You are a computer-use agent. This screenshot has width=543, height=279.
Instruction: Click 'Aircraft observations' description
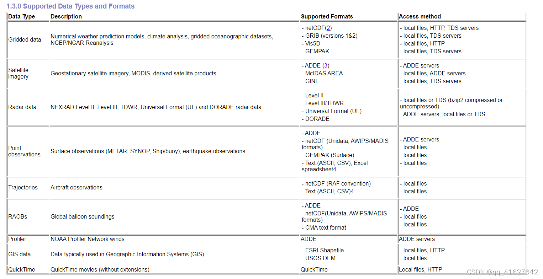click(x=77, y=187)
